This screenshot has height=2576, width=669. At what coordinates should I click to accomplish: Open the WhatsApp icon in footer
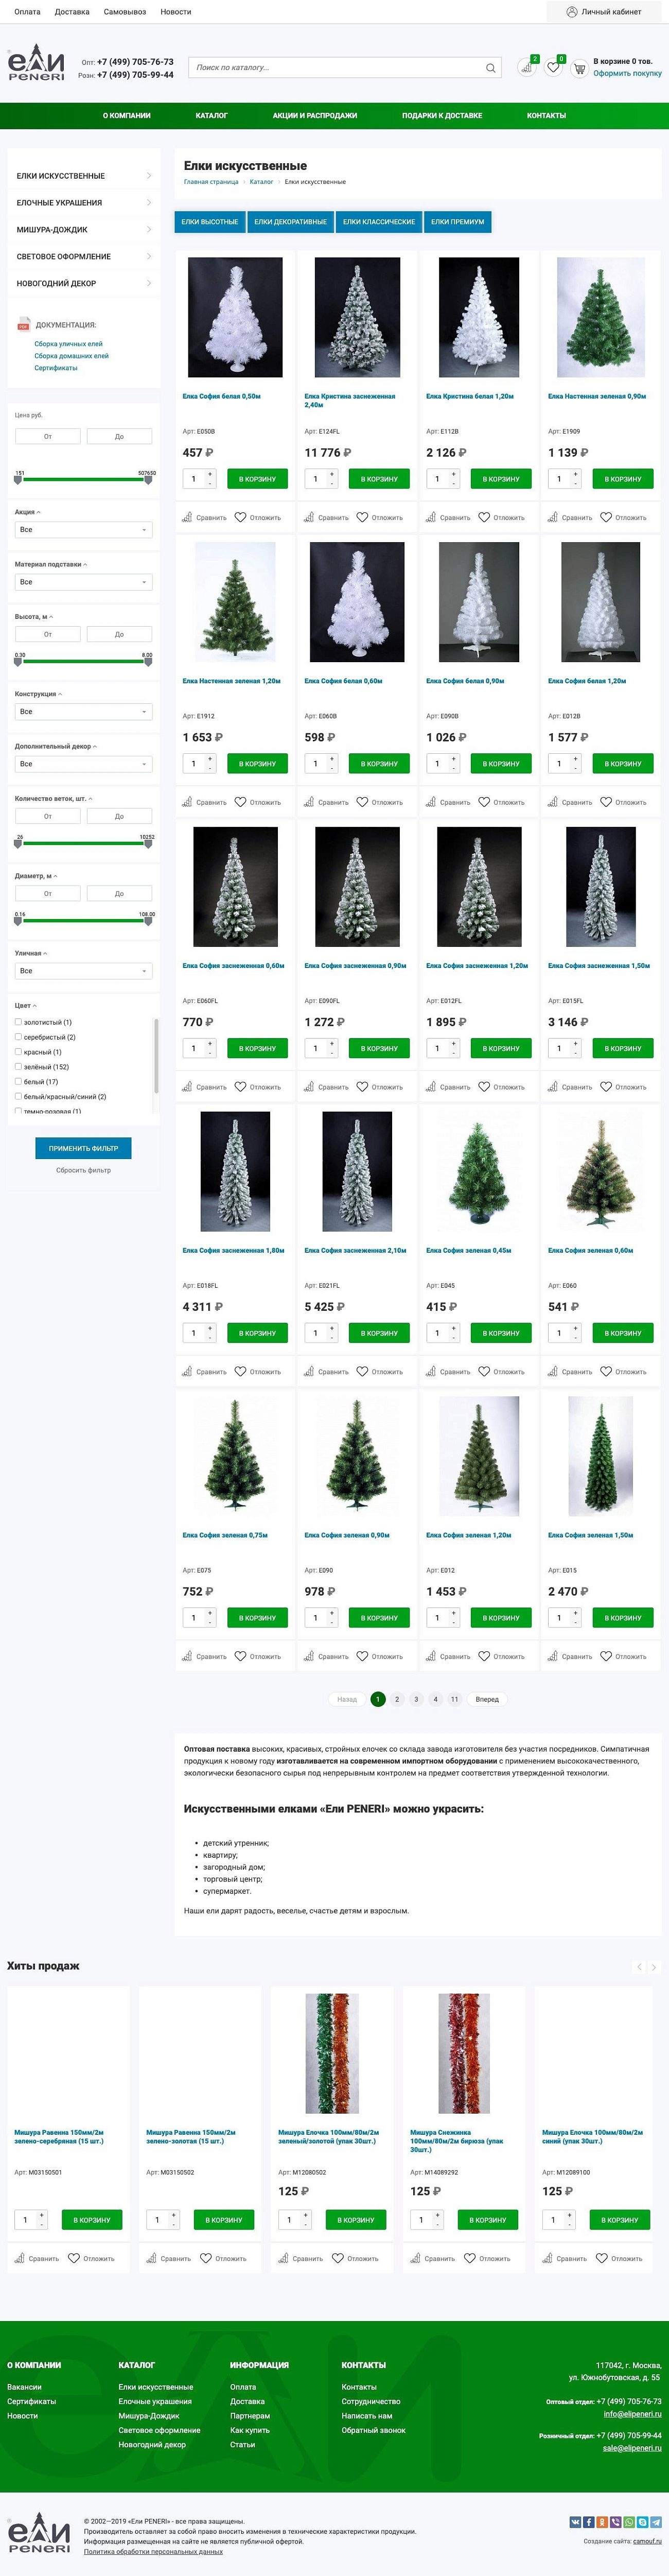pos(629,2521)
